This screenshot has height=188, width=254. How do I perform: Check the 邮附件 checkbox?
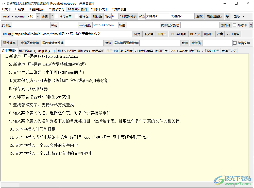click(x=234, y=25)
